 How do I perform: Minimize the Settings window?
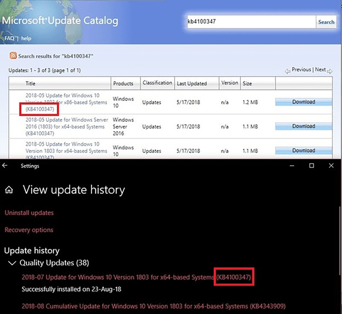click(292, 166)
